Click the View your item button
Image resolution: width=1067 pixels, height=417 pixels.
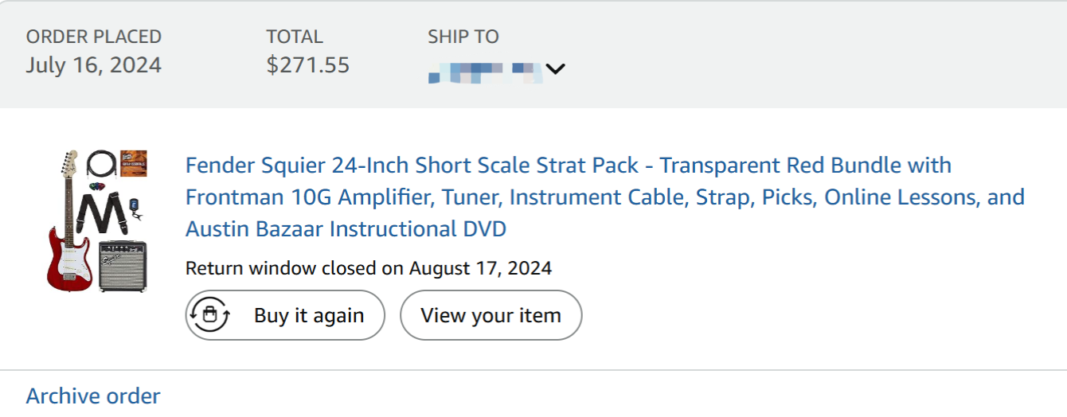(x=491, y=315)
